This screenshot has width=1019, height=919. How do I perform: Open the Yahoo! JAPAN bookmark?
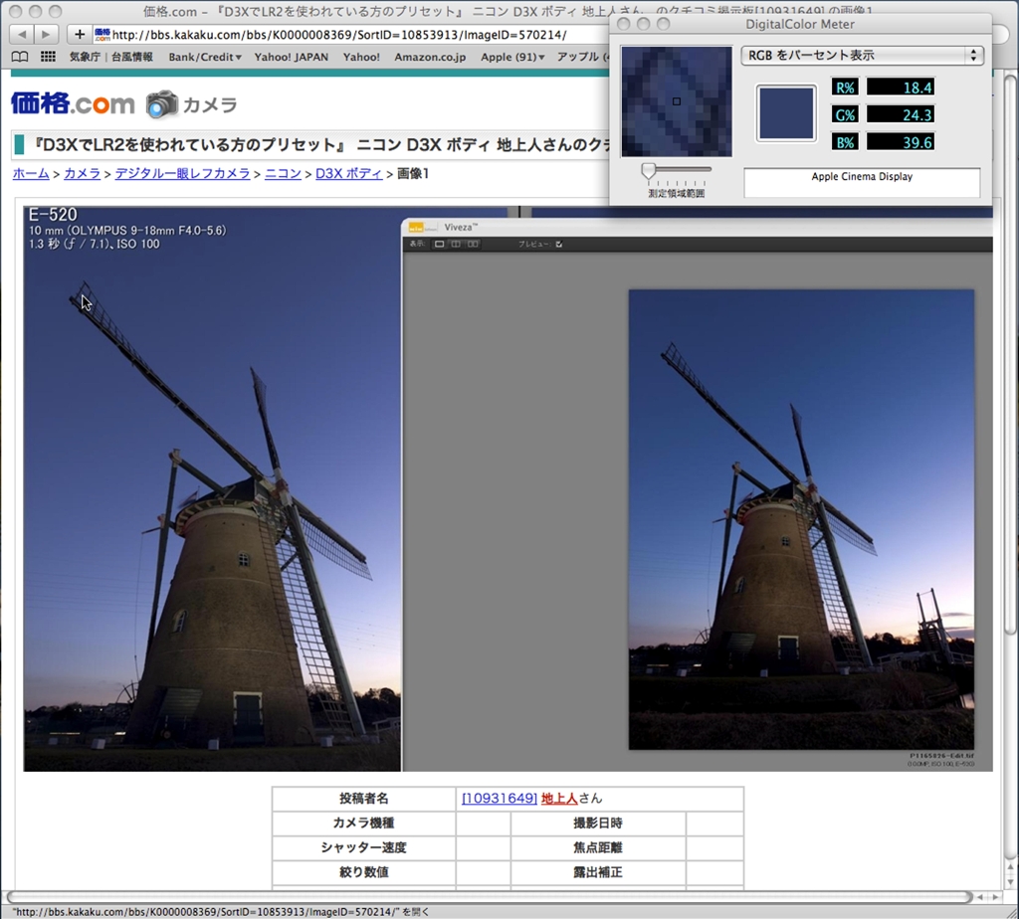click(292, 57)
